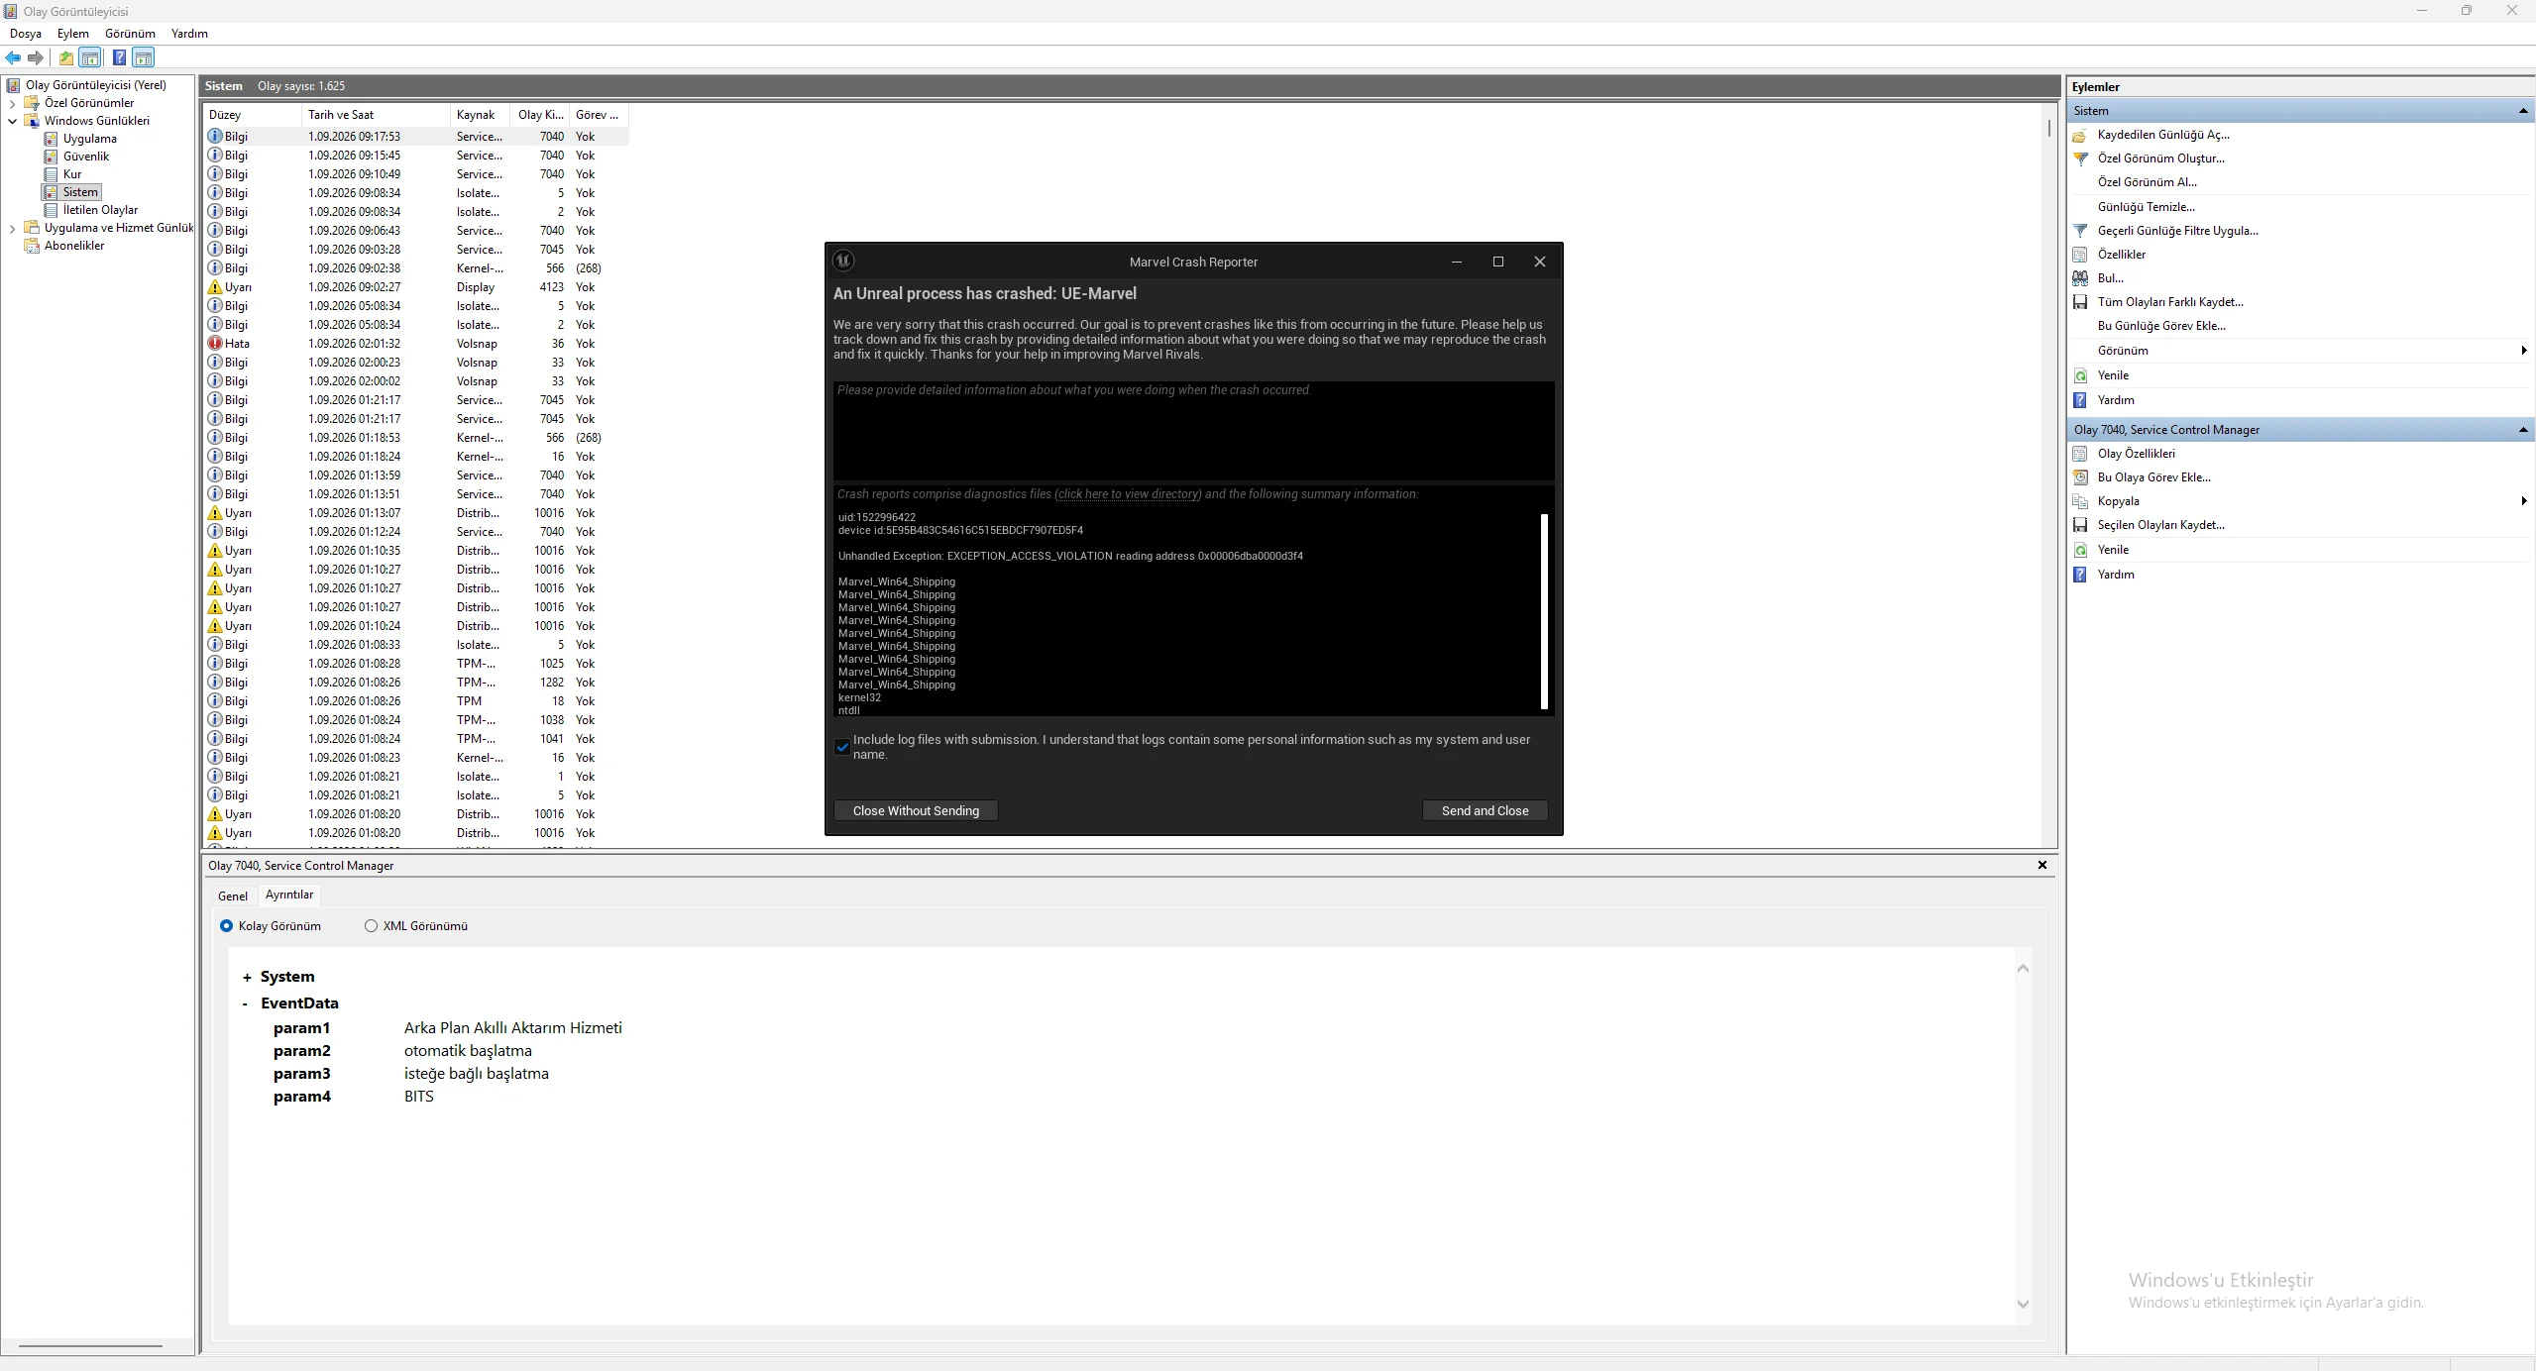2536x1371 pixels.
Task: Open log Özellikler icon in actions
Action: tap(2080, 255)
